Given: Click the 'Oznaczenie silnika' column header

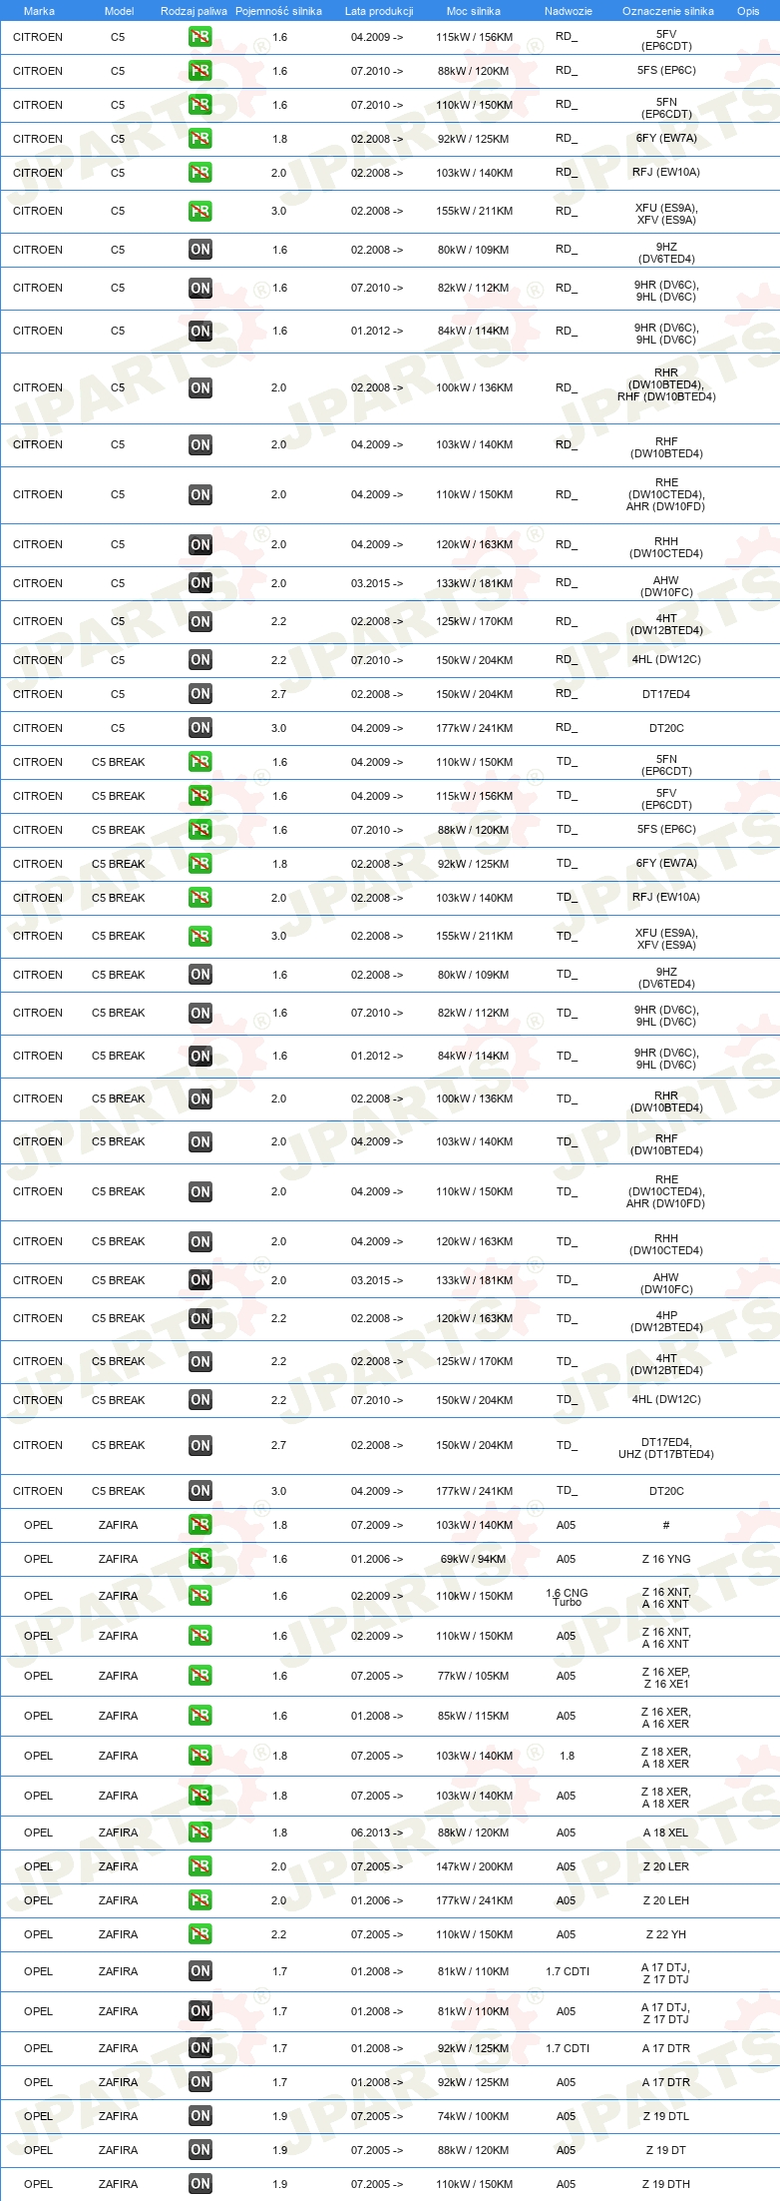Looking at the screenshot, I should coord(668,11).
